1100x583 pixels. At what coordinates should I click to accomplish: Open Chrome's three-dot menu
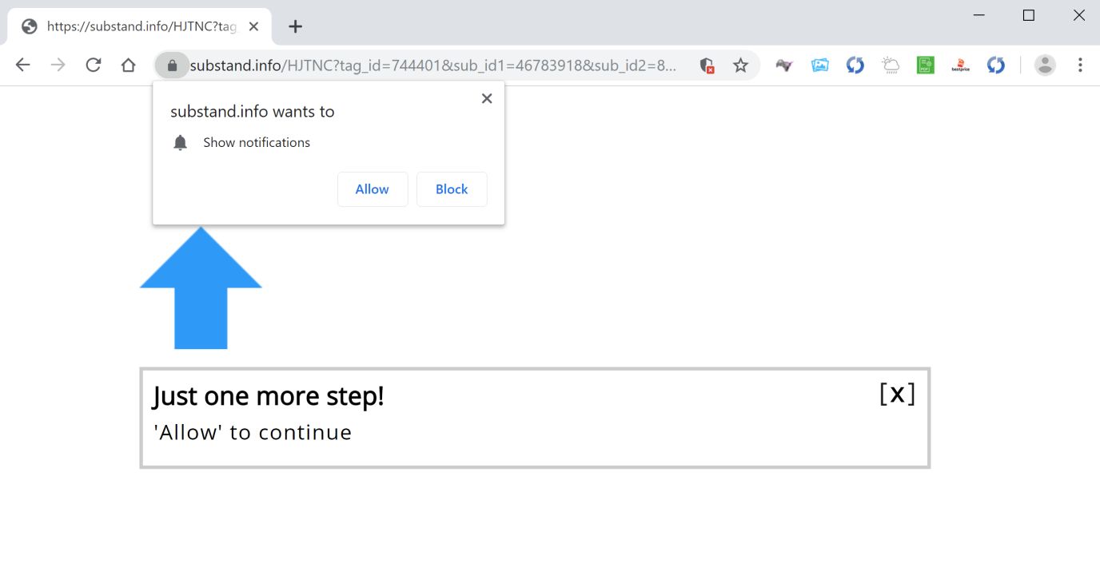point(1080,65)
